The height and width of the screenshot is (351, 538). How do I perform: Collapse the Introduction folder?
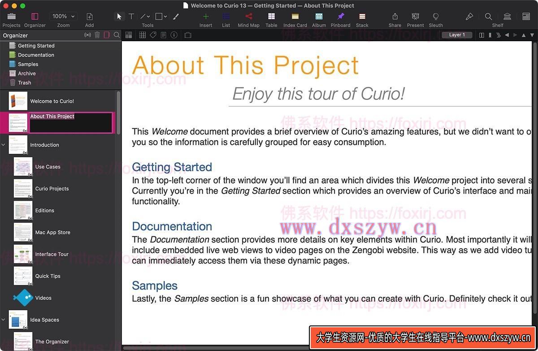4,145
